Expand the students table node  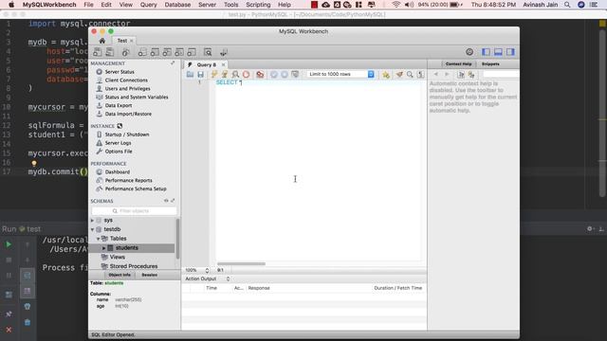point(103,248)
